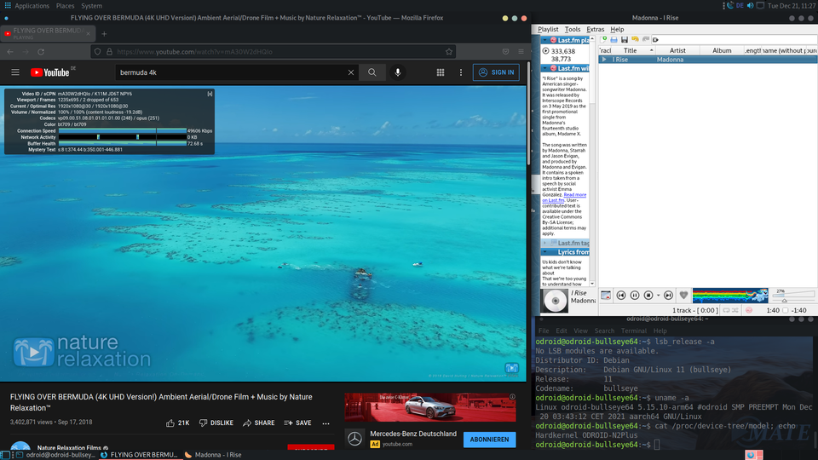Collapse the Last.fm play counts section
Screen dimensions: 818x460
click(x=544, y=40)
